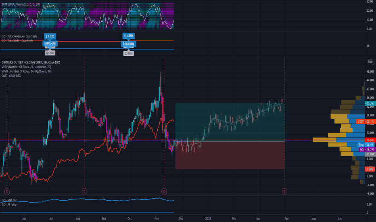Open the USD currency selector
Viewport: 376px width, 222px height.
coord(370,62)
